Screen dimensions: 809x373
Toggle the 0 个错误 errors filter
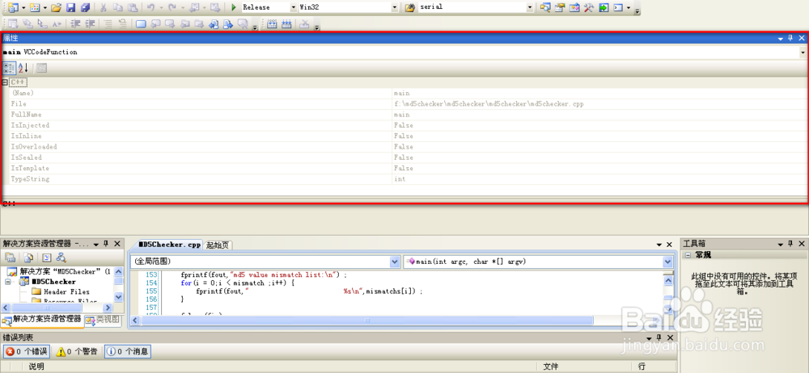pos(27,352)
